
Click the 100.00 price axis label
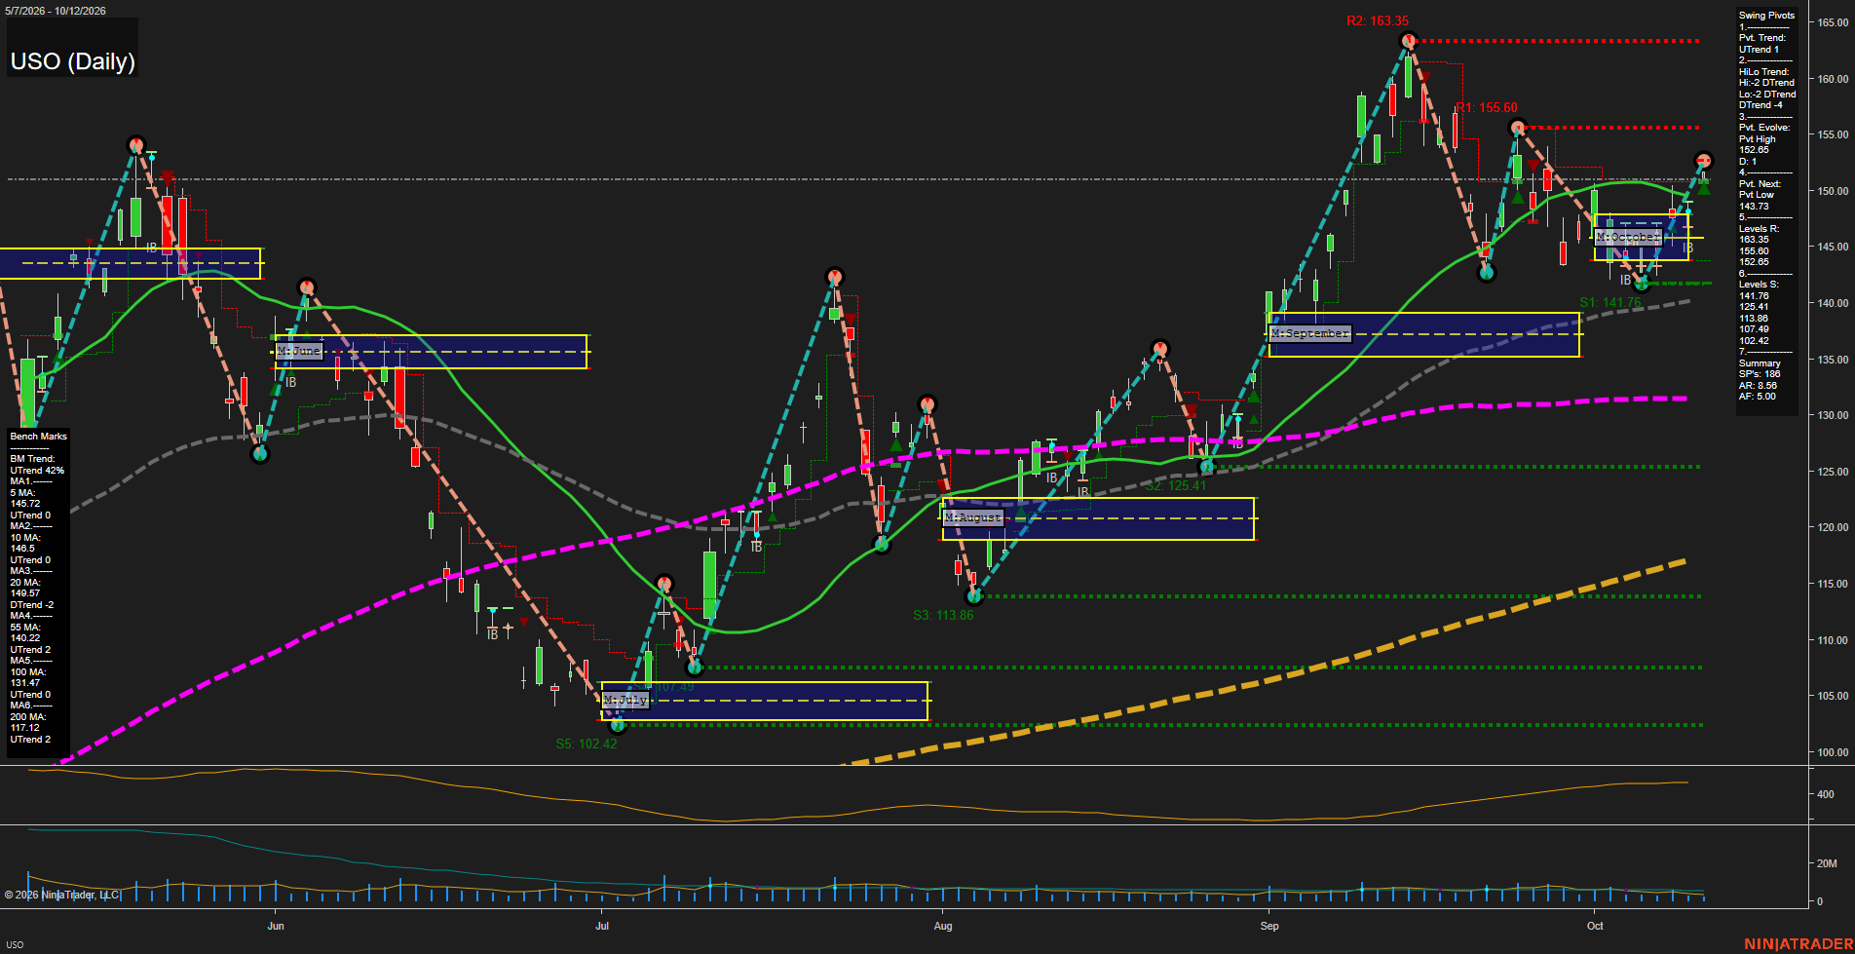(x=1833, y=752)
